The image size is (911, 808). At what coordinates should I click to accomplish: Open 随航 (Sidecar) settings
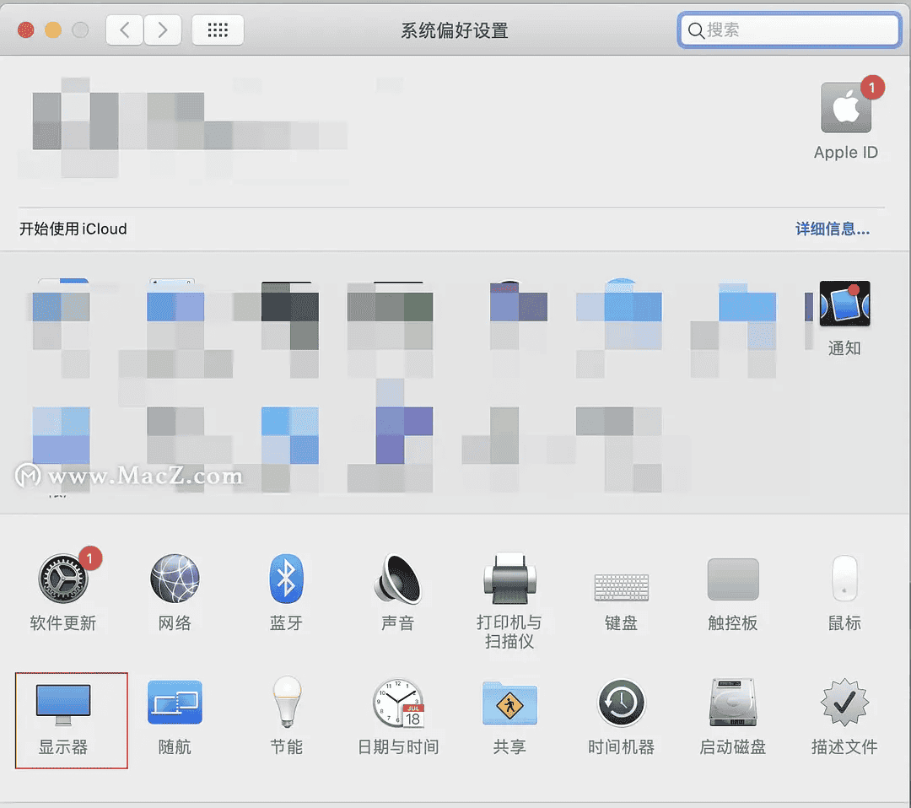[x=175, y=703]
